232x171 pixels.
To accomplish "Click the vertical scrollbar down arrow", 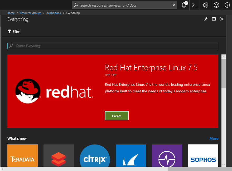I will point(224,165).
